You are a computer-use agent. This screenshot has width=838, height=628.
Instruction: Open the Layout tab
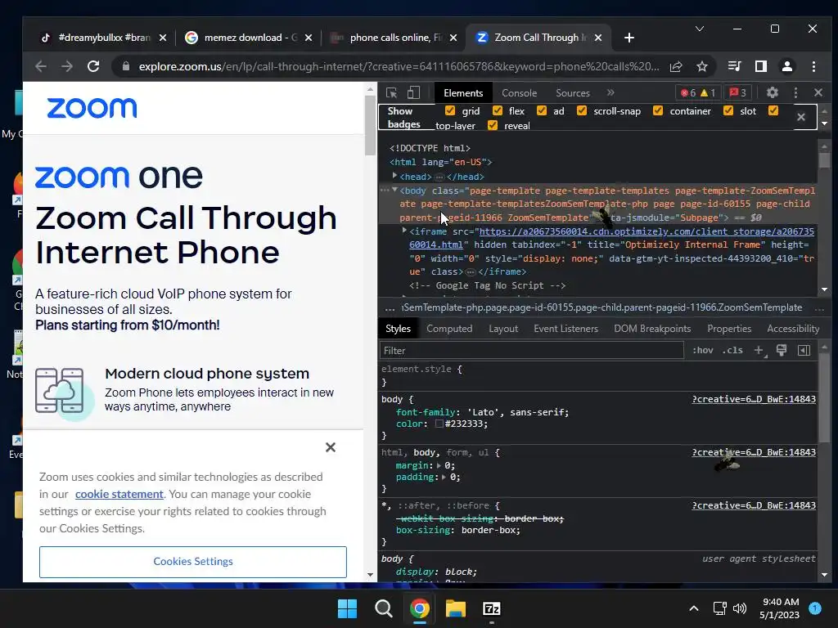pyautogui.click(x=503, y=329)
